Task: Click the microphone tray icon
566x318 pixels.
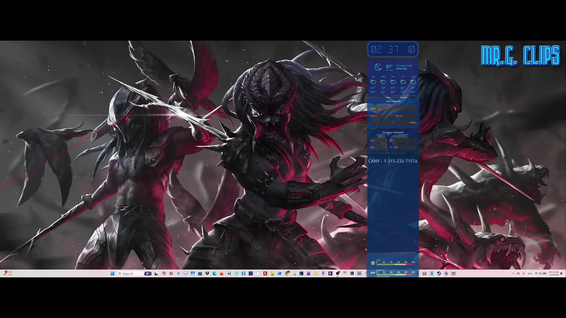Action: [524, 273]
